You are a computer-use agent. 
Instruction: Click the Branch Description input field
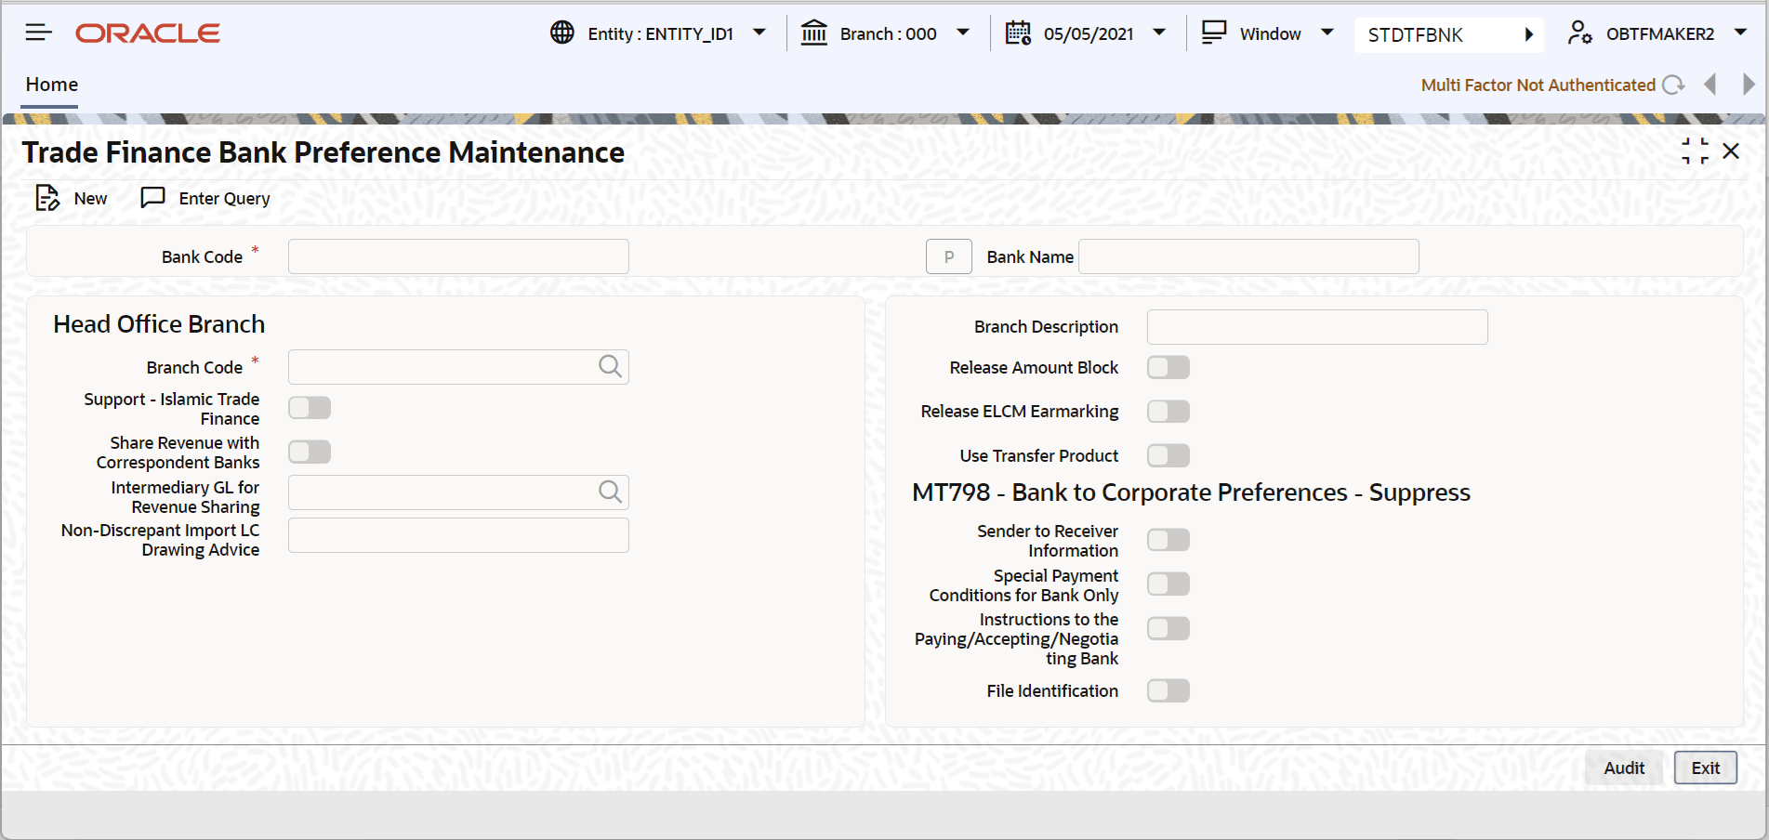click(x=1317, y=327)
